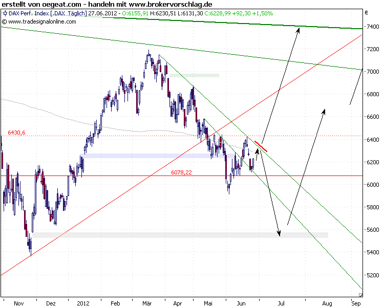Click the red level label 6430,6
The width and height of the screenshot is (384, 307).
(x=16, y=133)
